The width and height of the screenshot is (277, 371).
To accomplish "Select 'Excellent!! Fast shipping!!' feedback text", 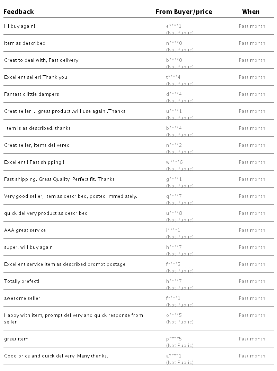I will click(x=34, y=162).
